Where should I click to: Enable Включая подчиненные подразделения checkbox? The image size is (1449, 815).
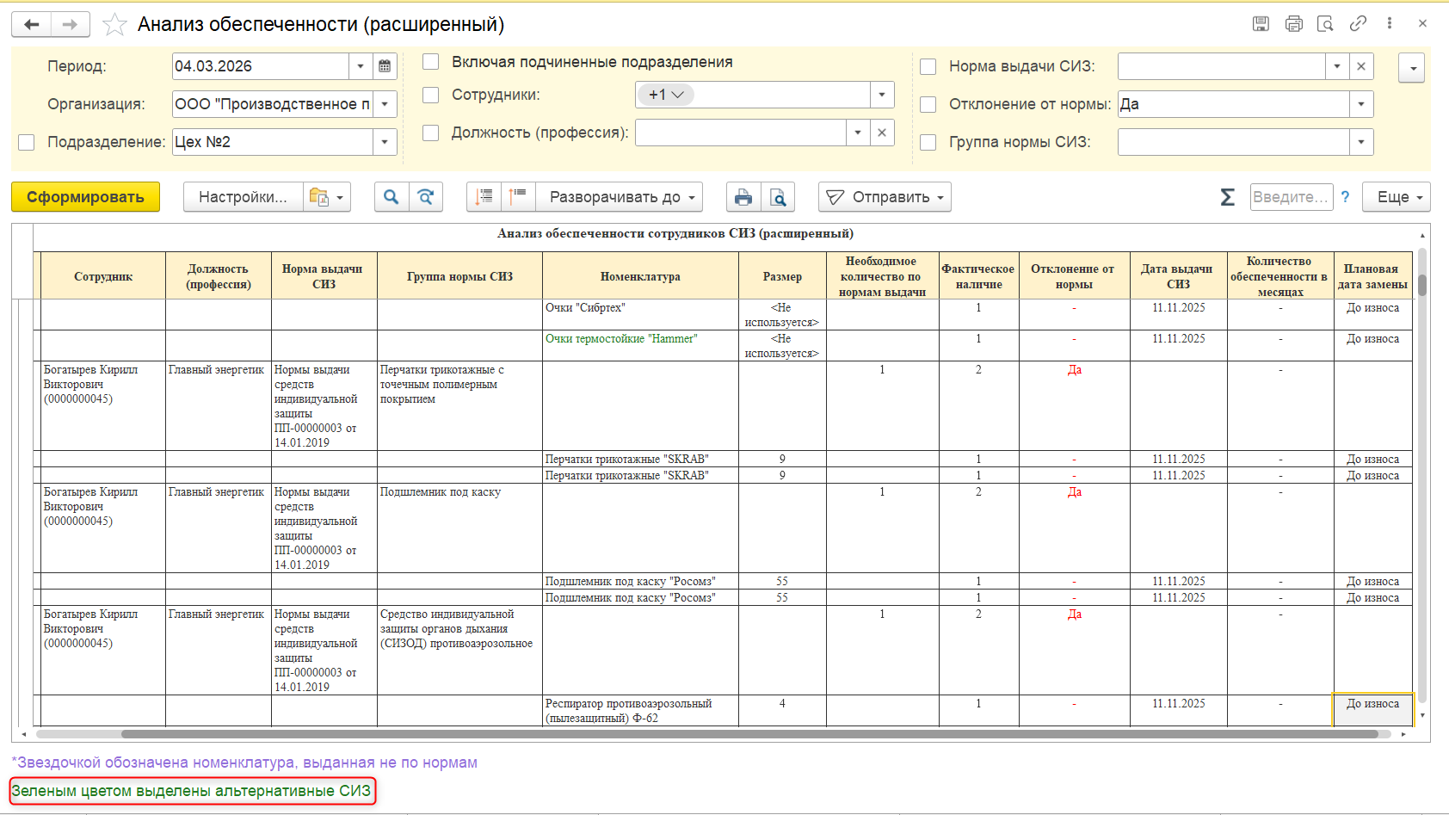431,62
